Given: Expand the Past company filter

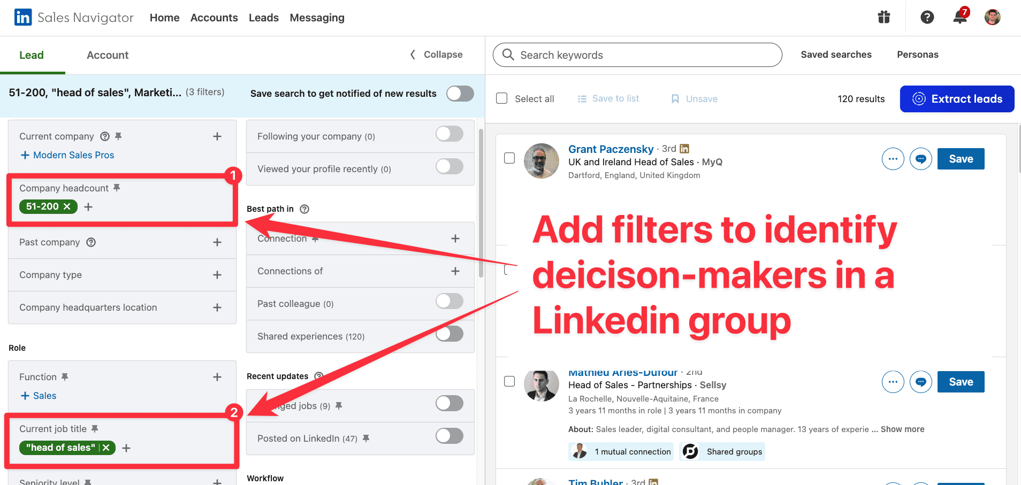Looking at the screenshot, I should (x=217, y=242).
